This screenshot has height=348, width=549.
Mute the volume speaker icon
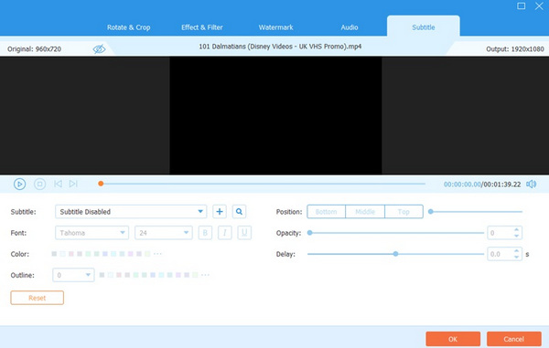[x=531, y=185]
